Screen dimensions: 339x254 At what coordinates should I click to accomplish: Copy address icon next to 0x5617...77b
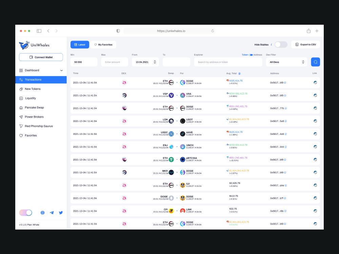[285, 108]
